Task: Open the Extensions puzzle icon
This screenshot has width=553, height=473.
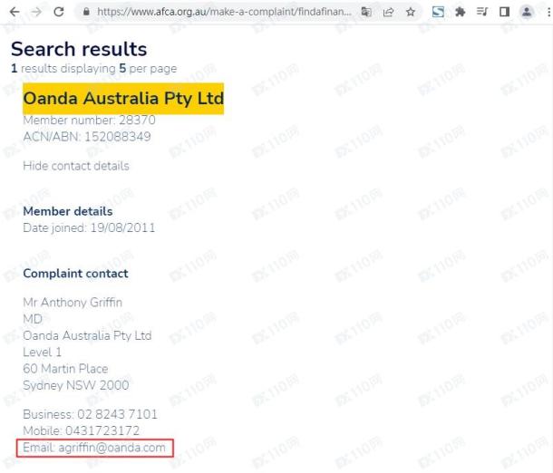Action: pyautogui.click(x=460, y=13)
